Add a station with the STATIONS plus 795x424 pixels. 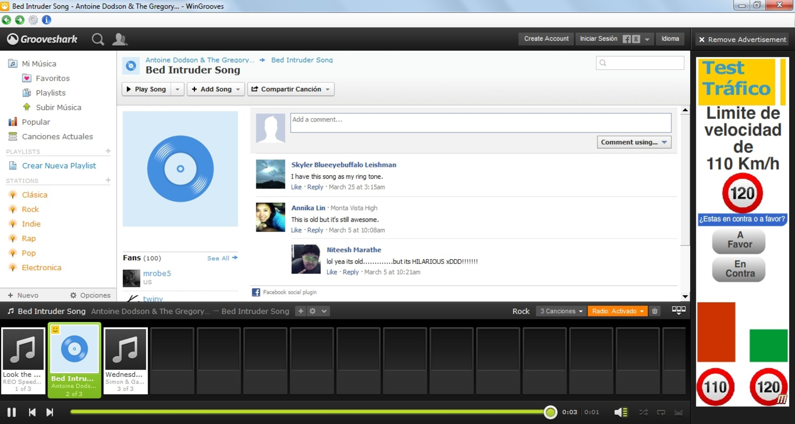click(x=108, y=180)
